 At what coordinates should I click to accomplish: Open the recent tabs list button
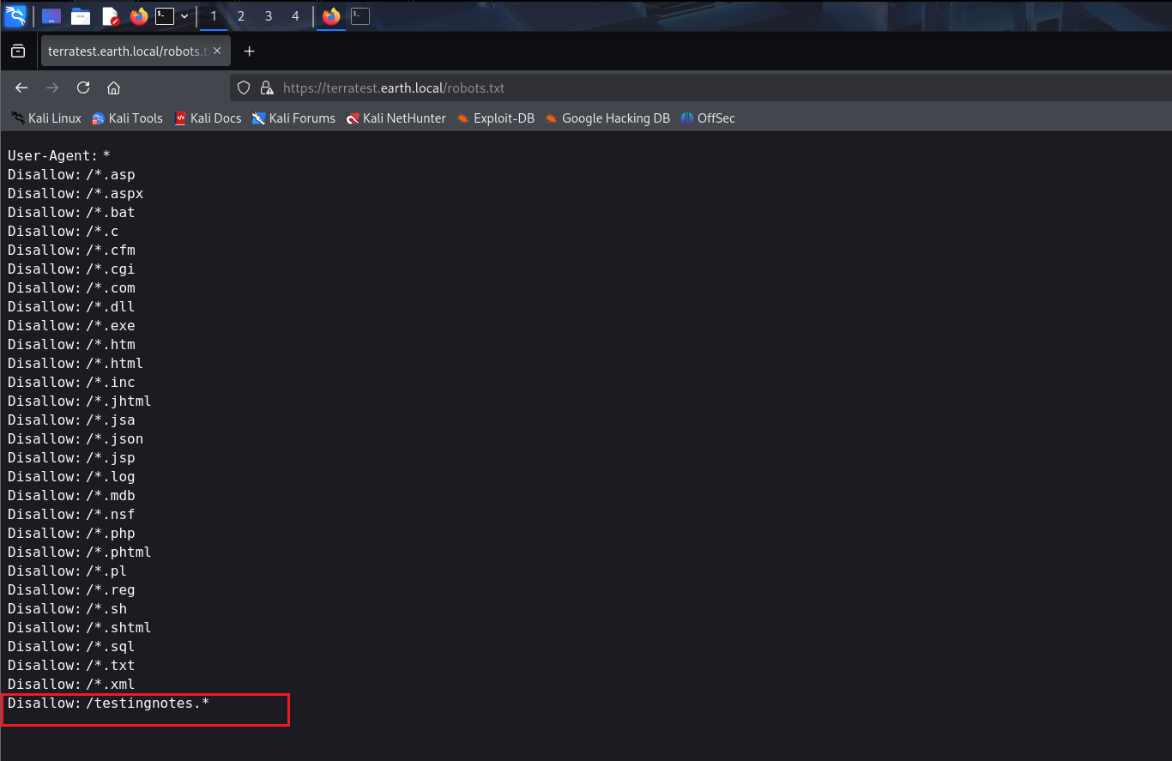point(18,51)
